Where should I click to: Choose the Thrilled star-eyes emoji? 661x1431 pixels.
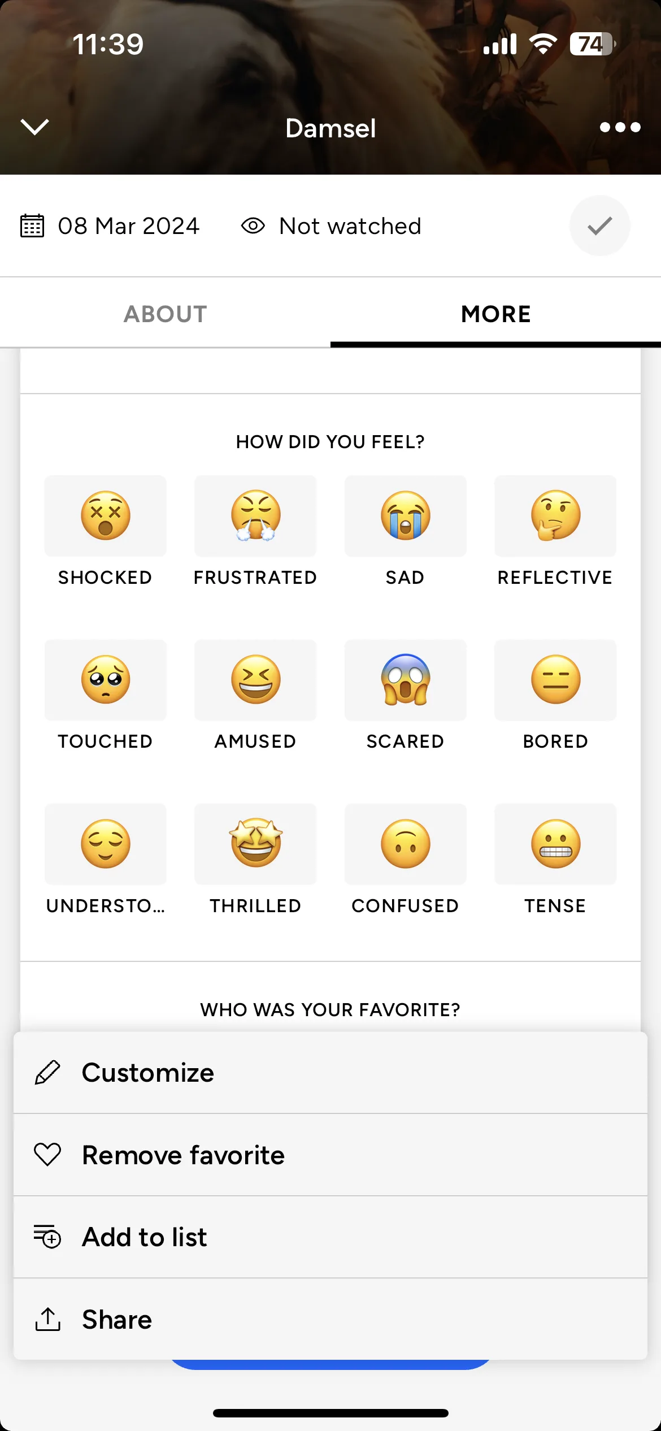point(255,844)
